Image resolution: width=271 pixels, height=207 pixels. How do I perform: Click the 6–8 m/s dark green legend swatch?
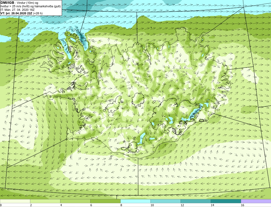point(105,201)
